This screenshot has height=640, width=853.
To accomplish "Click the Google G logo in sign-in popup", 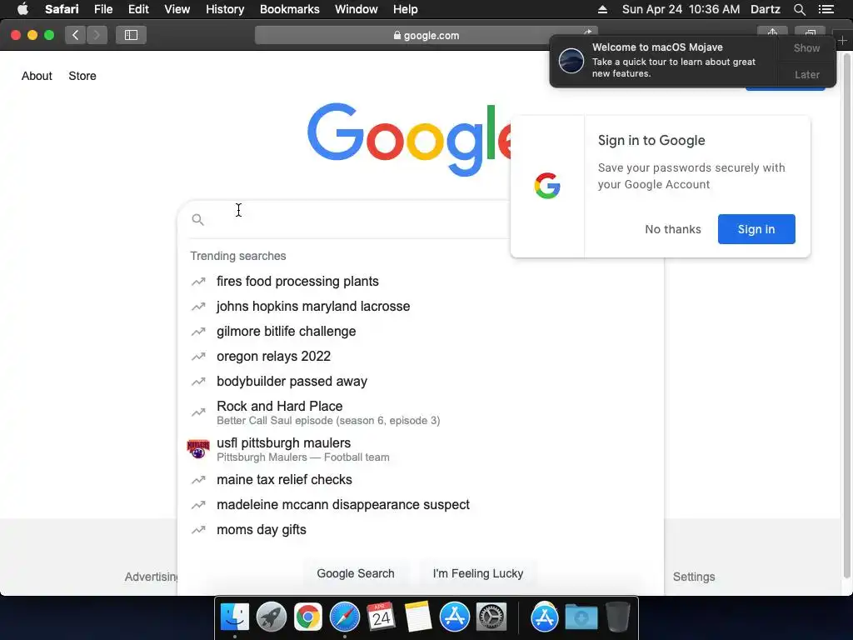I will [547, 186].
